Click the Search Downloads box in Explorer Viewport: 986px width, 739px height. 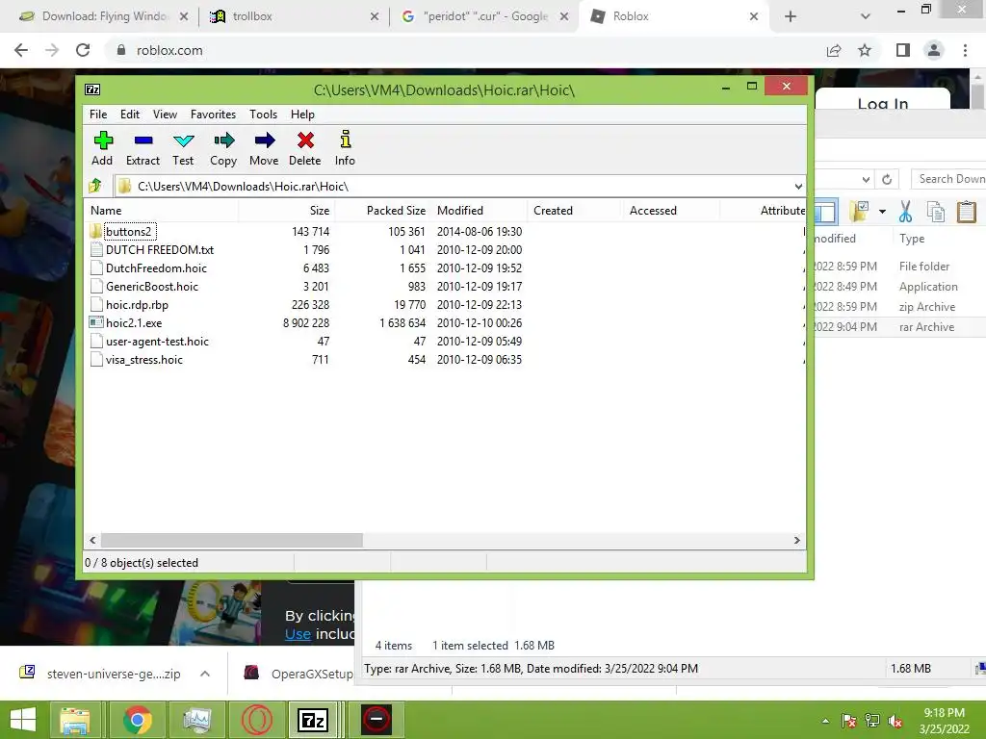tap(948, 179)
